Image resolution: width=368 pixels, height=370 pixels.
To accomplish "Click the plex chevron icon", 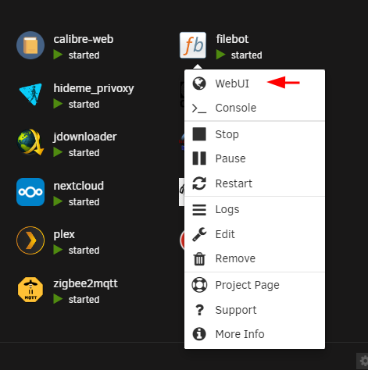I will [30, 240].
